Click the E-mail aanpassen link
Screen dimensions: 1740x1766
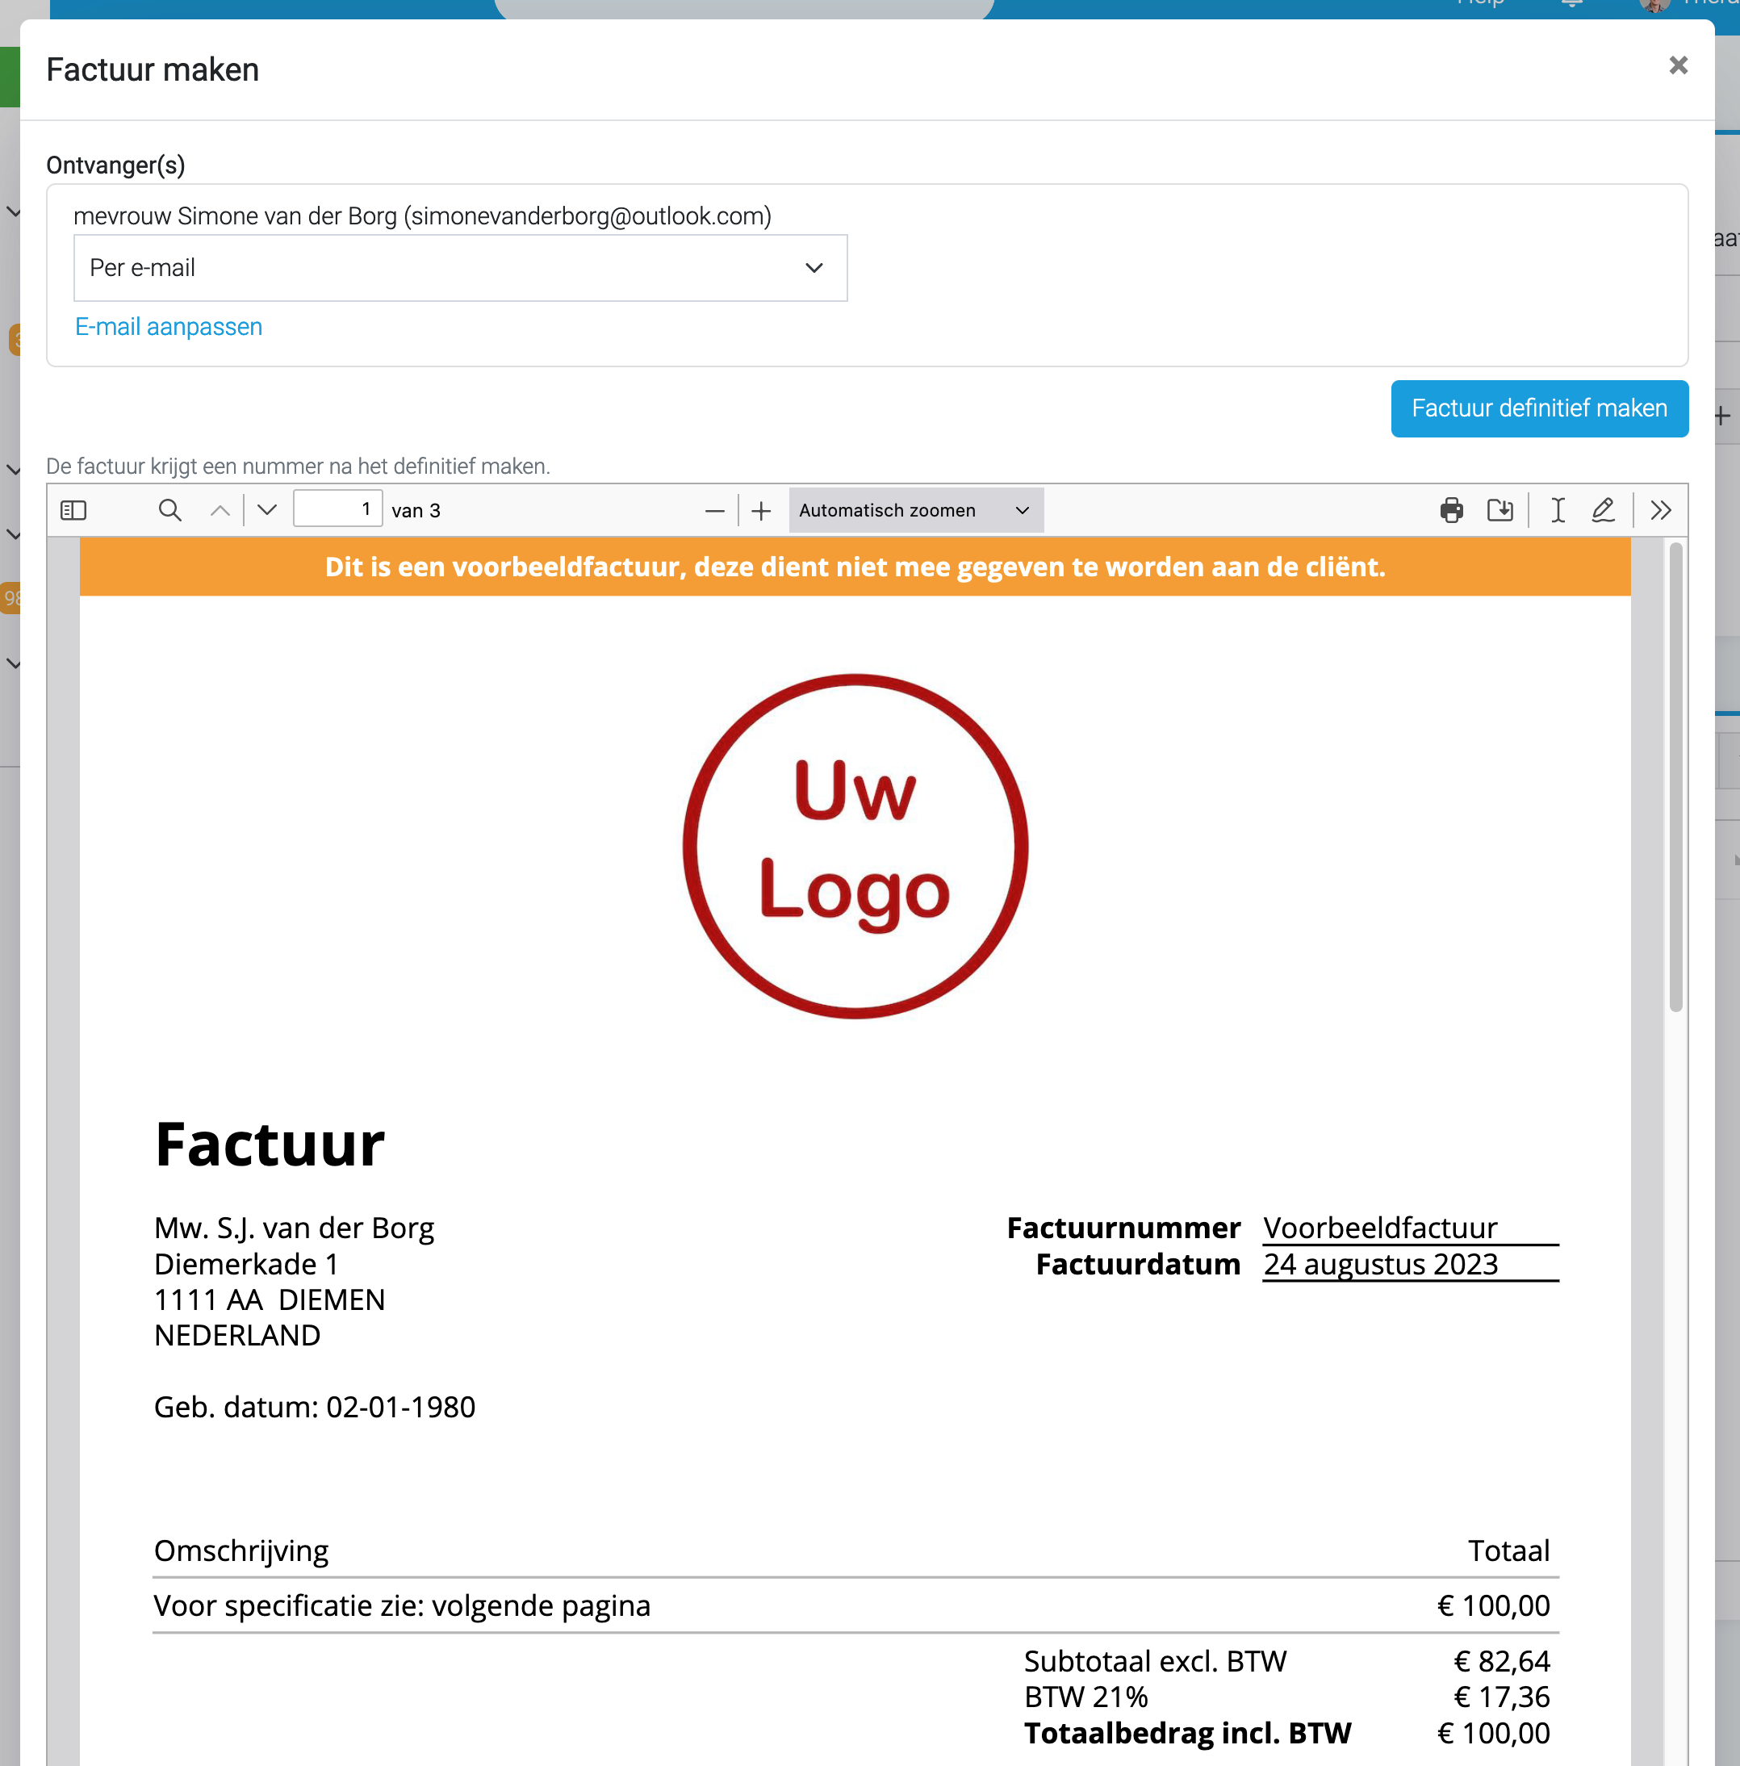(x=168, y=326)
